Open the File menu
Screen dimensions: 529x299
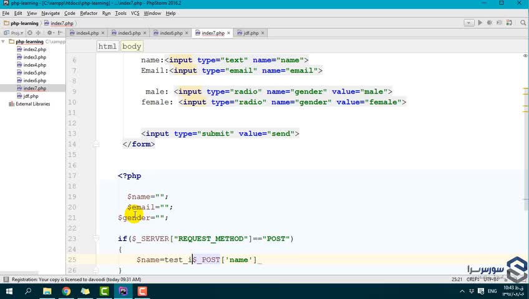[6, 13]
